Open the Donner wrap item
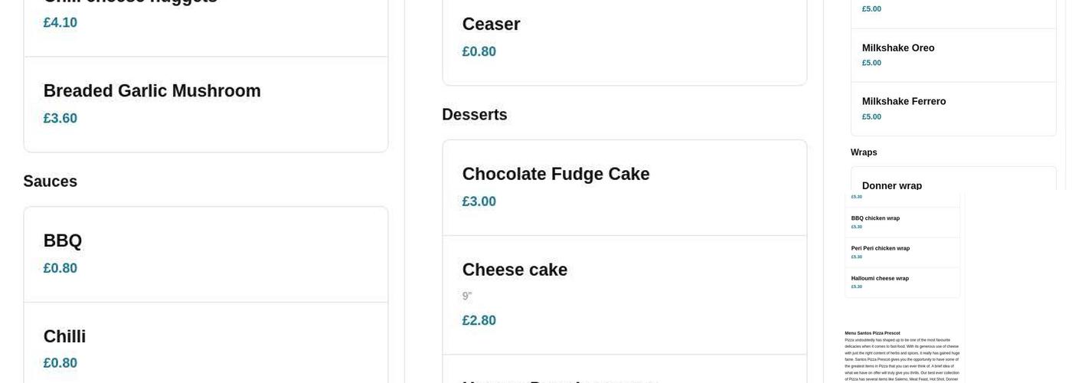Screen dimensions: 1072x383 [x=892, y=185]
